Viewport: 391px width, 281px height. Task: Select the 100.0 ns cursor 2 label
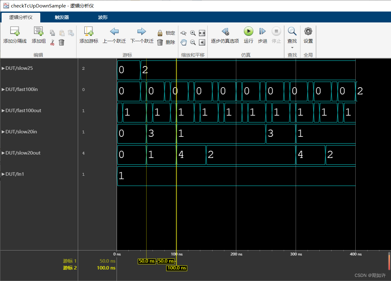click(x=176, y=268)
